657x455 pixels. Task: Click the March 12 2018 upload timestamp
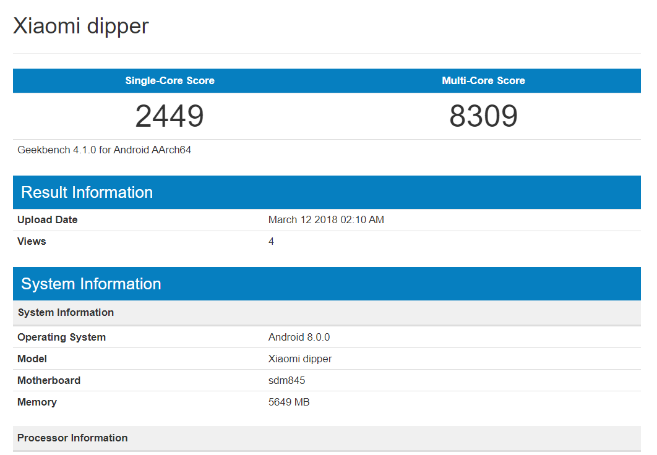coord(326,219)
